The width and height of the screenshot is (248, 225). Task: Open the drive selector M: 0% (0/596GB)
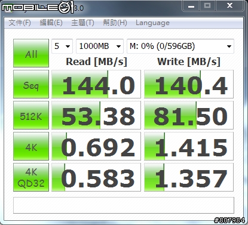(x=180, y=47)
